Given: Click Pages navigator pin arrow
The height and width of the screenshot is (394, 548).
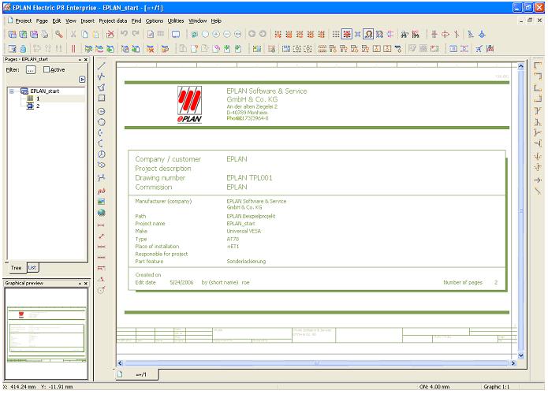Looking at the screenshot, I should point(80,60).
